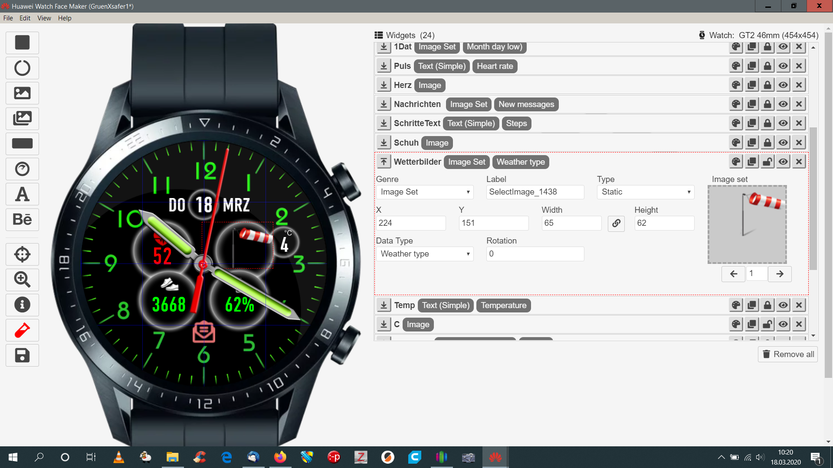Expand the Herz widget row
The width and height of the screenshot is (833, 468).
click(384, 85)
